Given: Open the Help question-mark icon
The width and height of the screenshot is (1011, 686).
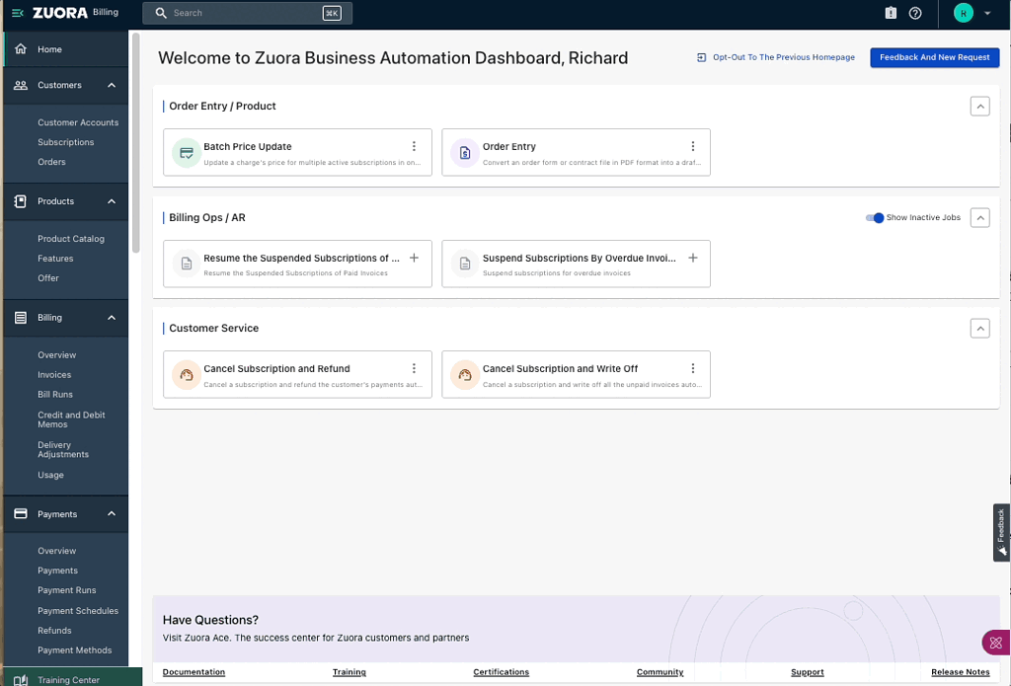Looking at the screenshot, I should coord(914,13).
